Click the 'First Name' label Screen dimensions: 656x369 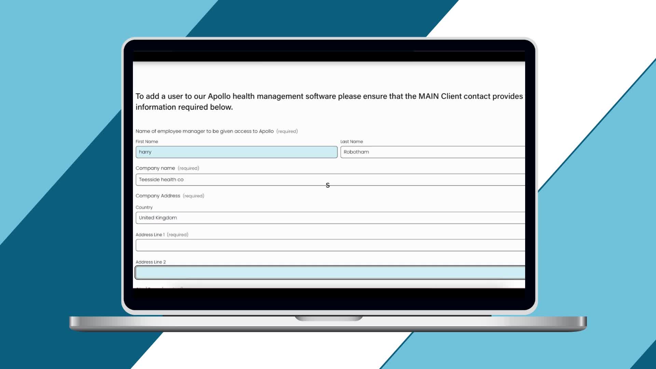(147, 141)
